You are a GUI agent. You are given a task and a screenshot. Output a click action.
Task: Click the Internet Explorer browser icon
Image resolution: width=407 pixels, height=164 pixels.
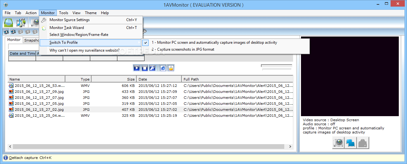point(163,68)
